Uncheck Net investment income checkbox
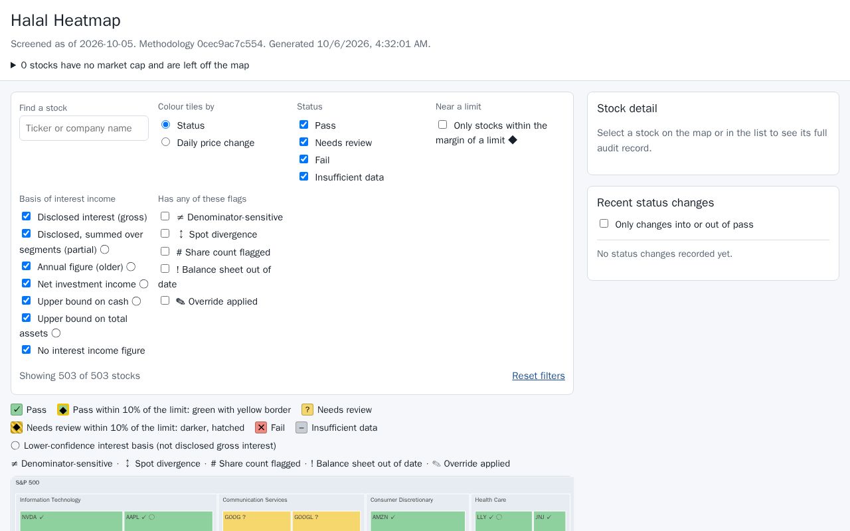Screen dimensions: 850x531 pyautogui.click(x=26, y=283)
